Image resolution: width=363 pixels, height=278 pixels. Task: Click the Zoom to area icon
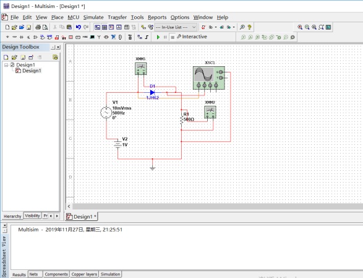(314, 27)
